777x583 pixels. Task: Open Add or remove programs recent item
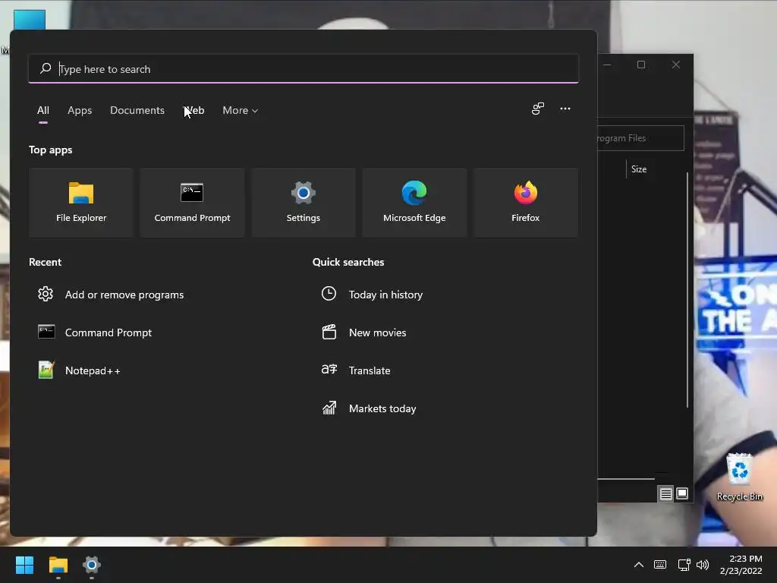(x=124, y=295)
